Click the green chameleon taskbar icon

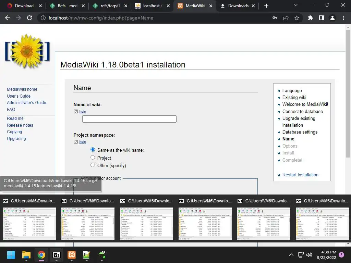[x=102, y=255]
